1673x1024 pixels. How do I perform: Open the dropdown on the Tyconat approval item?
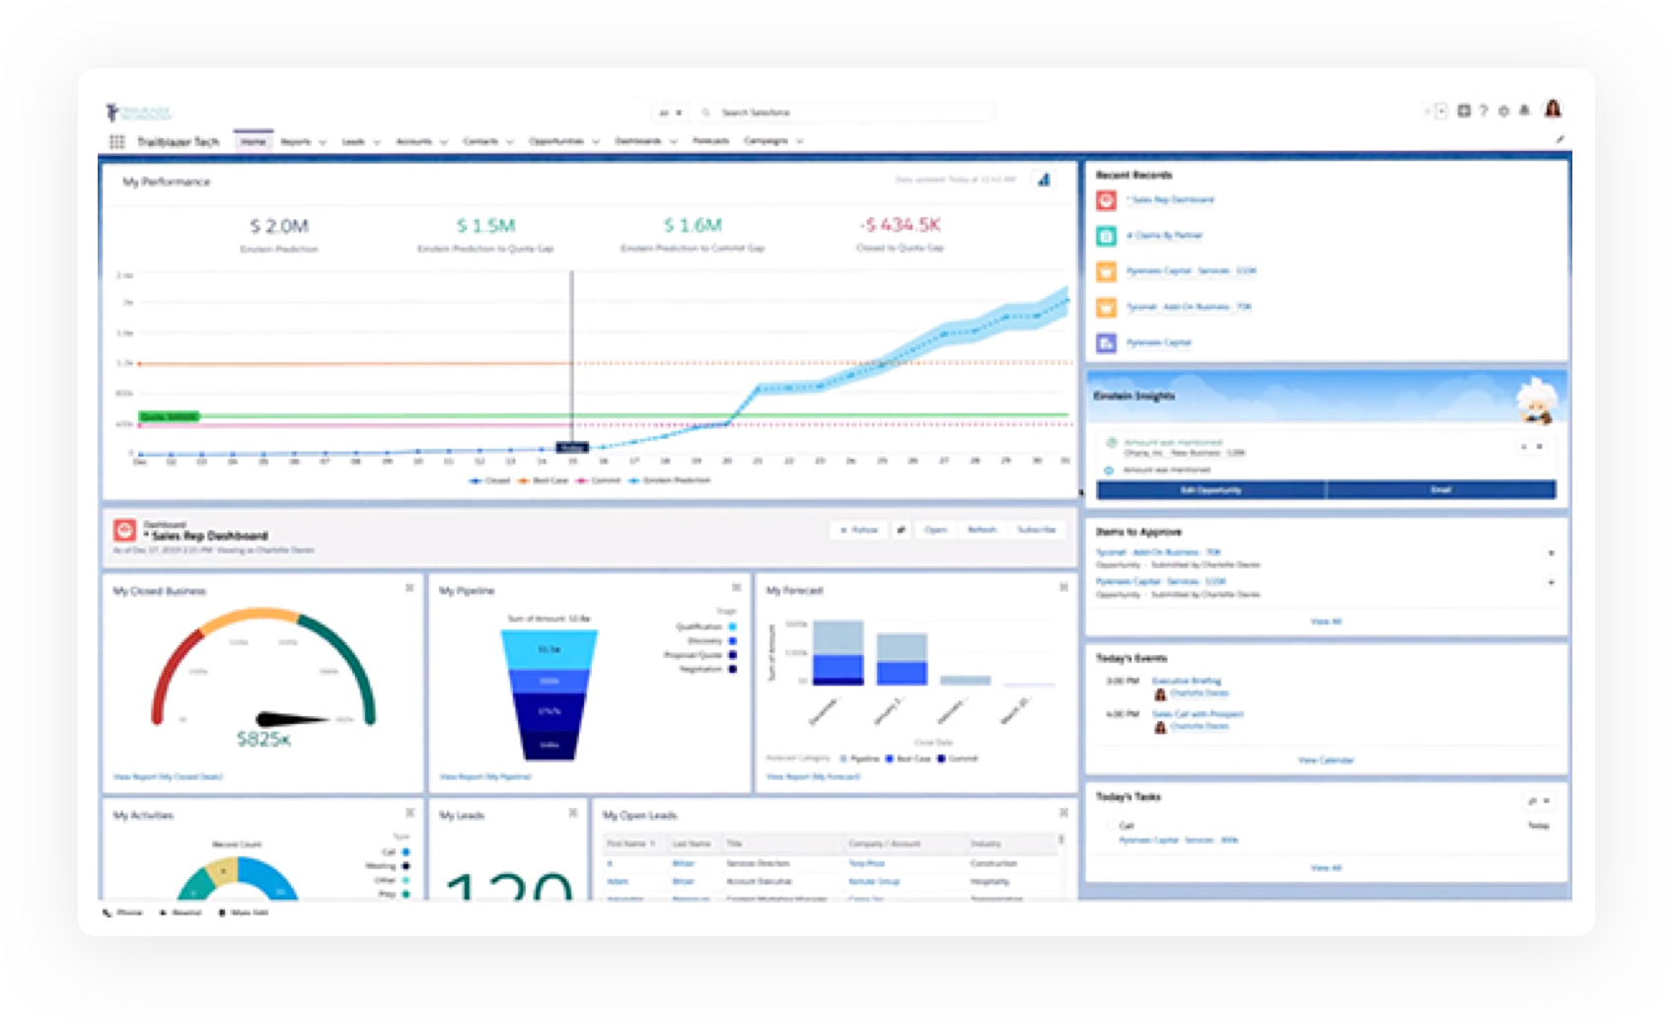pos(1553,551)
